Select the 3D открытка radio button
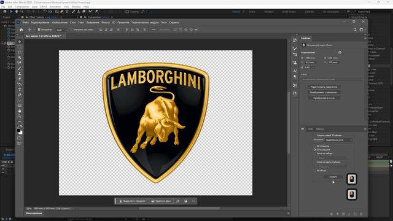393x221 pixels. coord(315,146)
